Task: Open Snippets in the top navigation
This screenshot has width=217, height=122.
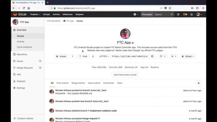Action: pyautogui.click(x=79, y=14)
